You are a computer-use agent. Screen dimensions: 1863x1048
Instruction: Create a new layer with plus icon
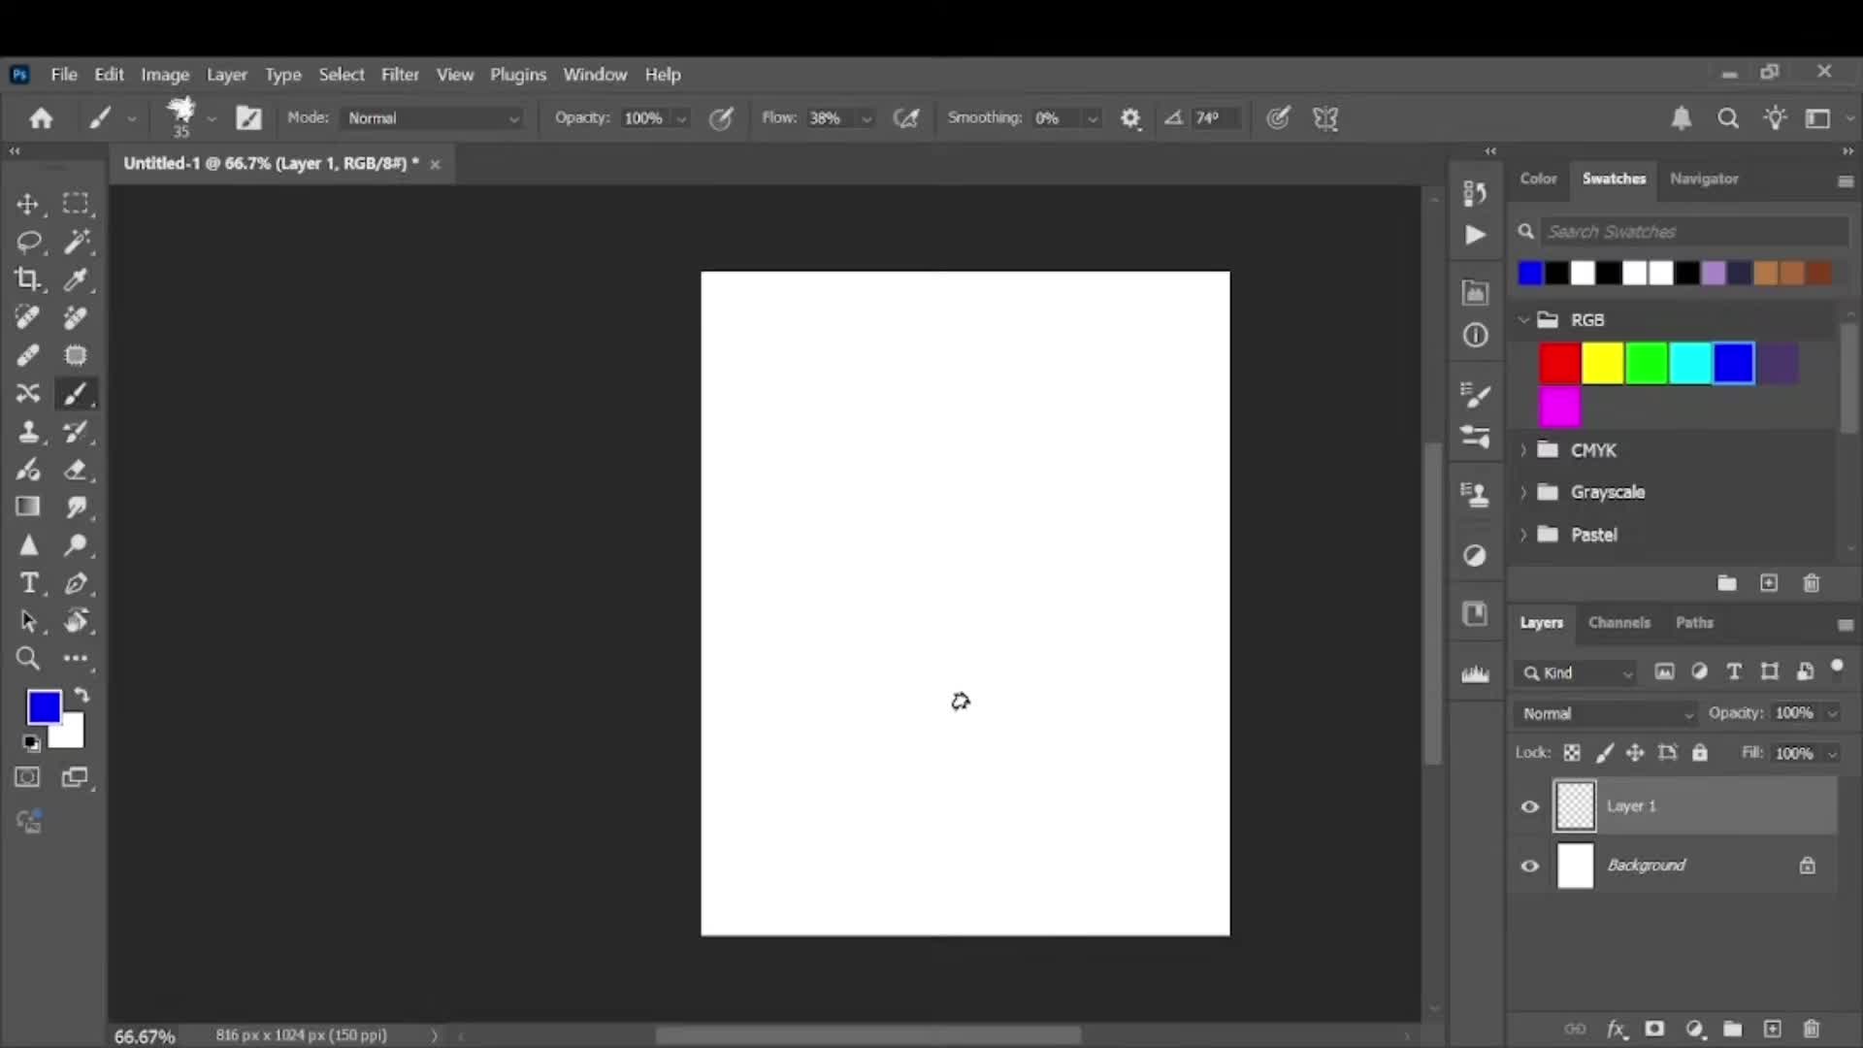coord(1772,1030)
